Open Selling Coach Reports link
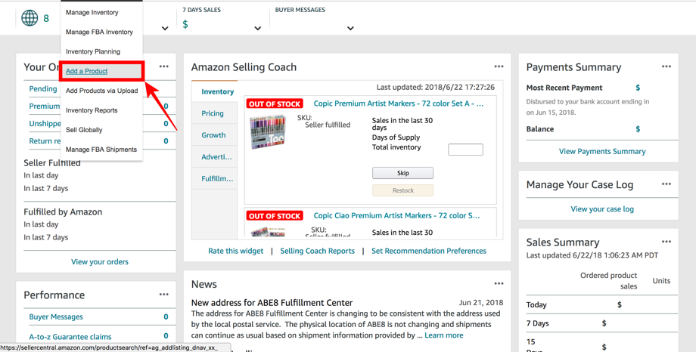Viewport: 696px width, 352px height. [318, 251]
